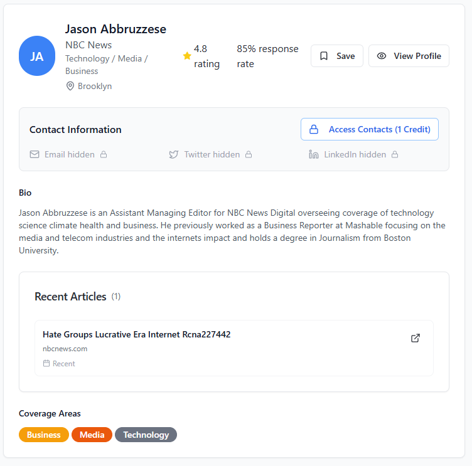Open the Hate Groups Lucrative Era article
The image size is (472, 466).
click(x=137, y=334)
